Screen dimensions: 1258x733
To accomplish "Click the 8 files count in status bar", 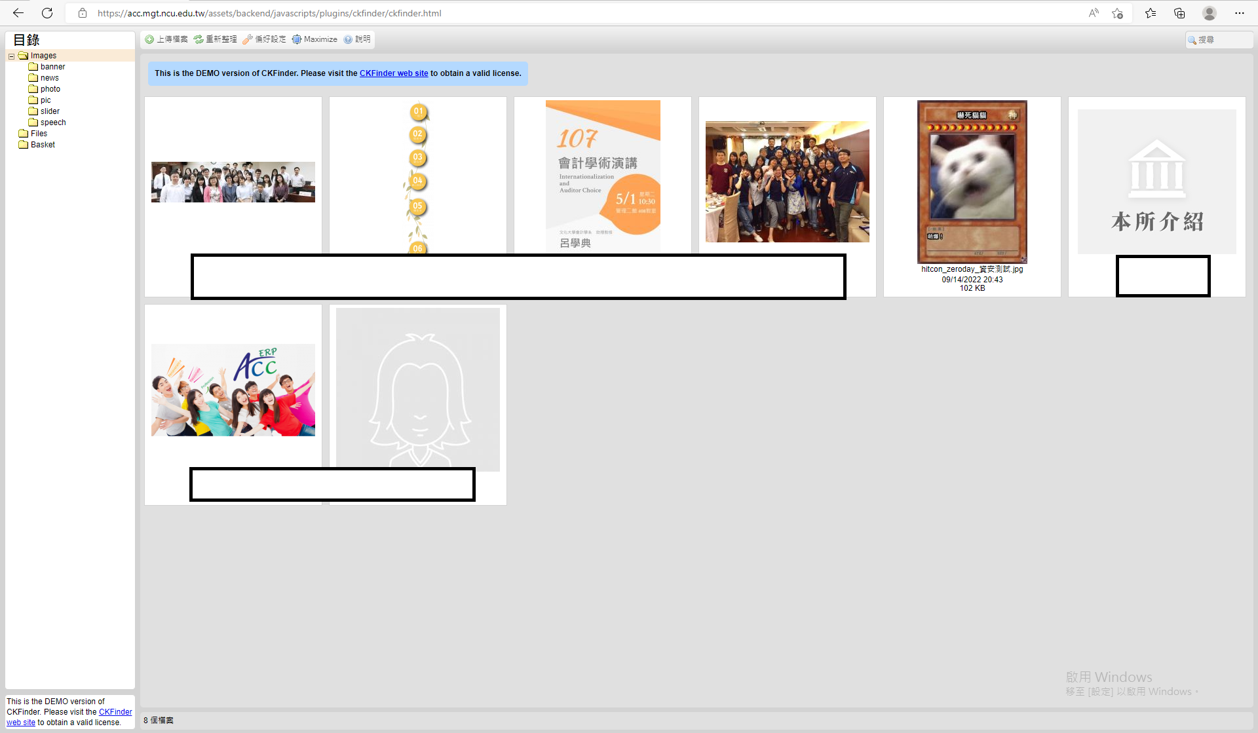I will point(159,721).
